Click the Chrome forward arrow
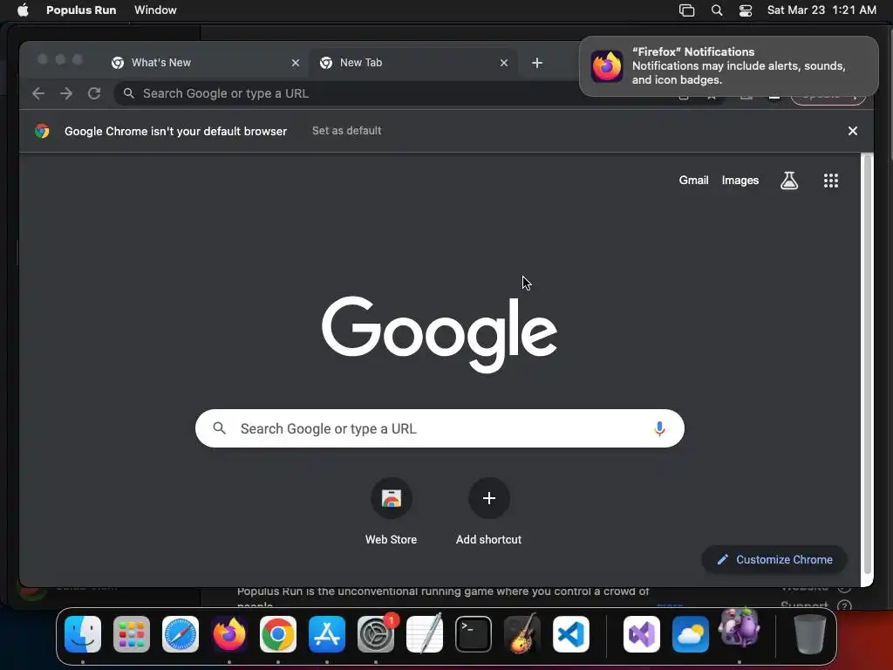The height and width of the screenshot is (670, 893). tap(66, 93)
